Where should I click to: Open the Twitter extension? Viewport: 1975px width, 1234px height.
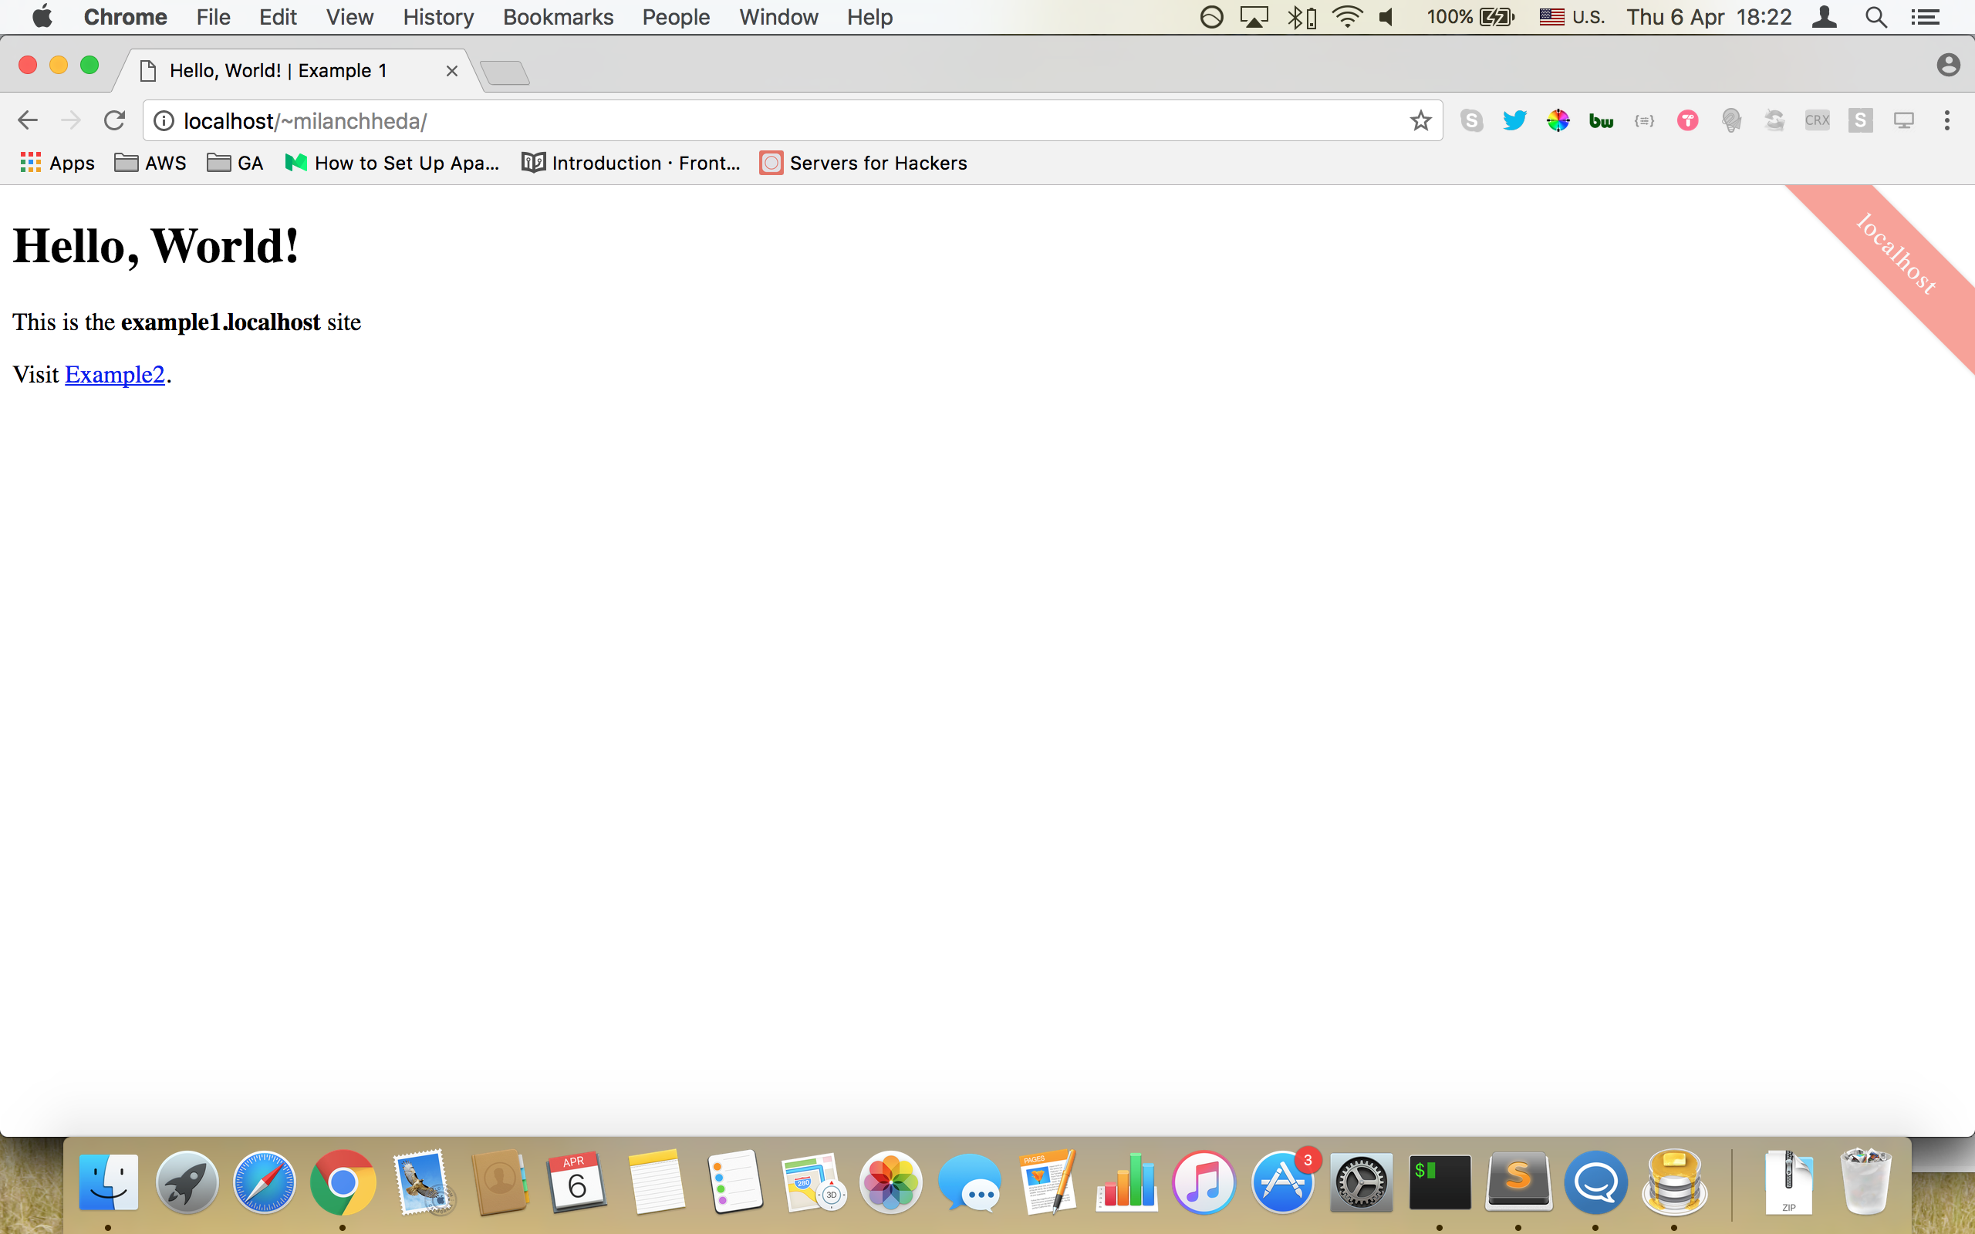pos(1514,120)
